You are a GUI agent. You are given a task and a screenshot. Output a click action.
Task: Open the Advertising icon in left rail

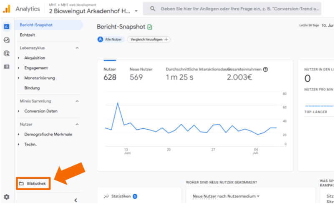click(x=6, y=53)
